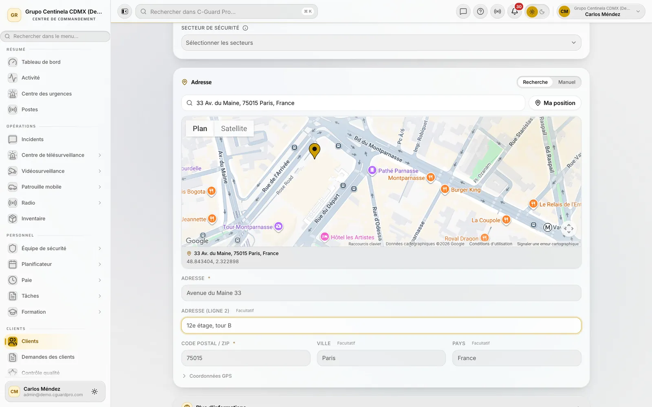Viewport: 652px width, 407px height.
Task: Go to Centre des urgences
Action: coord(46,94)
